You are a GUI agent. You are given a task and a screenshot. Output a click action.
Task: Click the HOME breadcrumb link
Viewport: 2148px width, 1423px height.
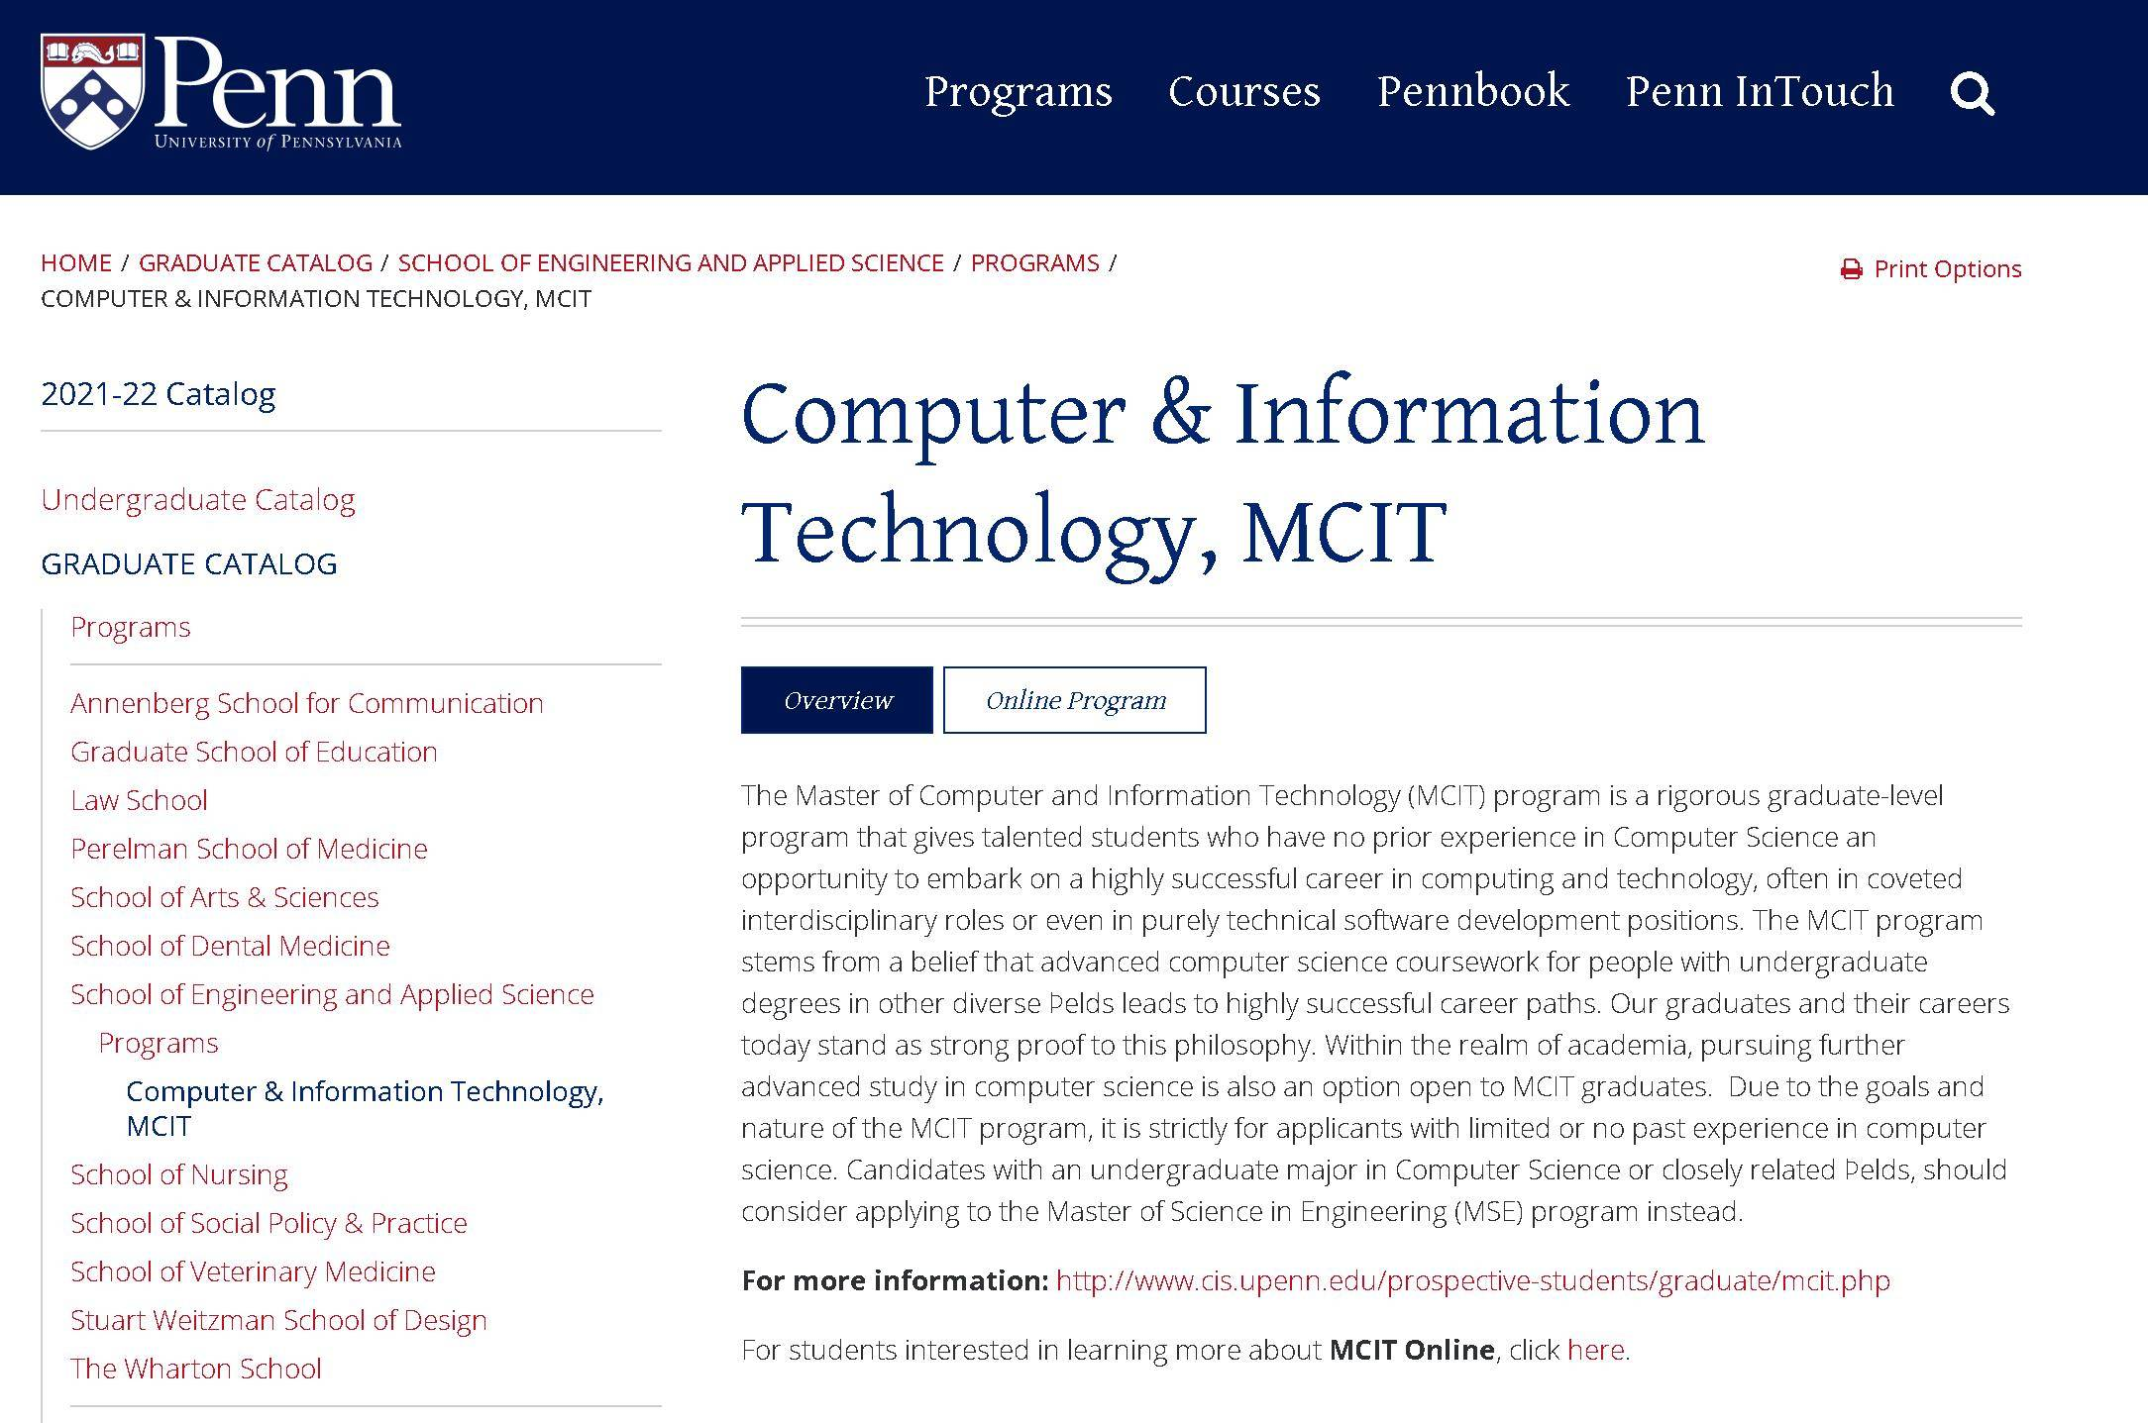pos(74,262)
